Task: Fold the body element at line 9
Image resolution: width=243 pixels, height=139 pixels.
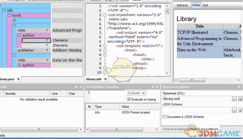Action: [x=105, y=68]
